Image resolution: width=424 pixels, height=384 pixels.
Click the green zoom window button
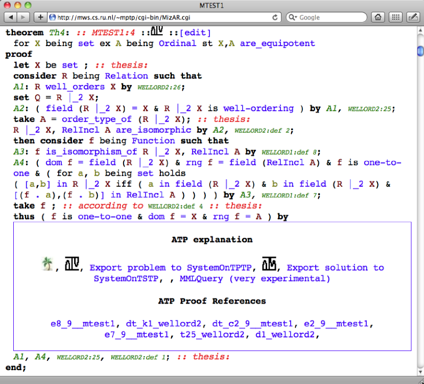point(28,5)
